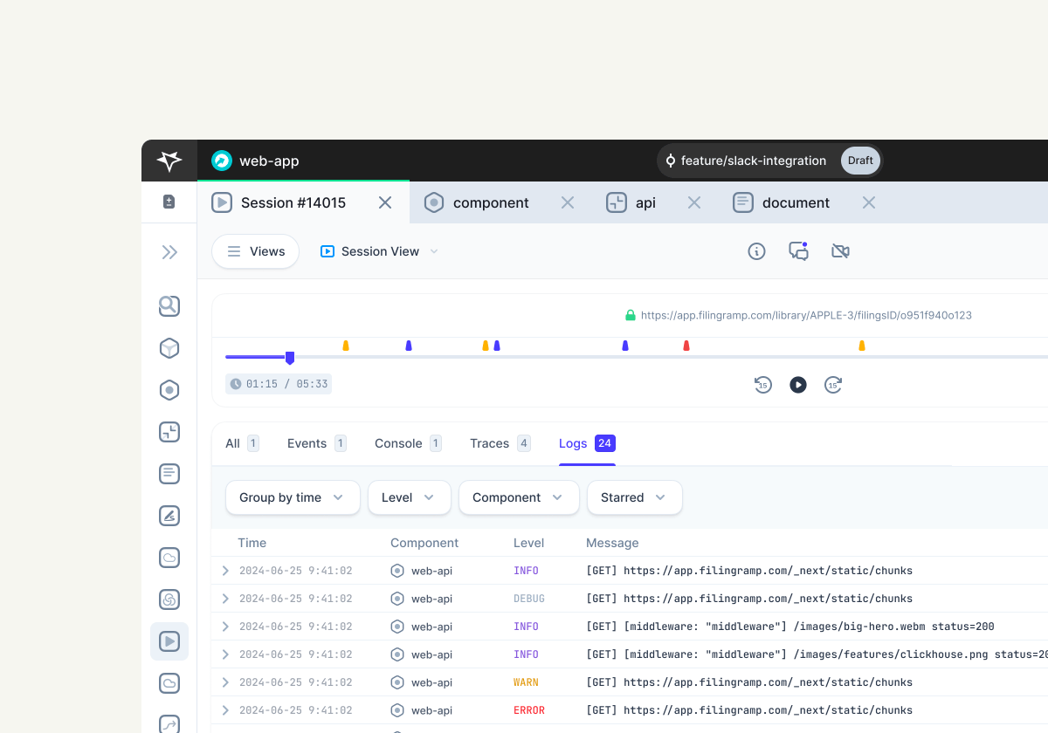This screenshot has width=1048, height=733.
Task: Click the green lock icon beside the URL
Action: pos(631,315)
